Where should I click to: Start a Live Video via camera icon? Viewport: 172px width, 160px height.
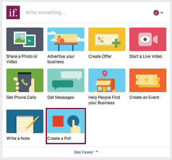pos(148,39)
